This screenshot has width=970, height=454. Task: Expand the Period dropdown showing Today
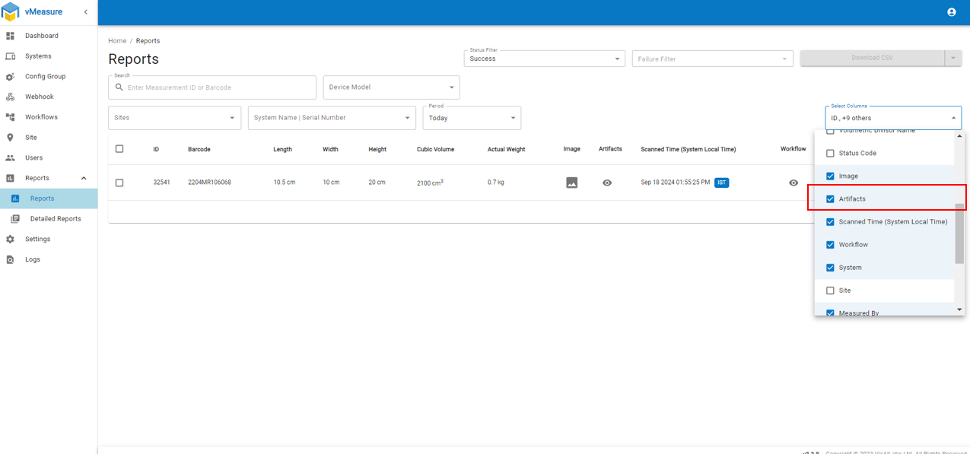472,118
